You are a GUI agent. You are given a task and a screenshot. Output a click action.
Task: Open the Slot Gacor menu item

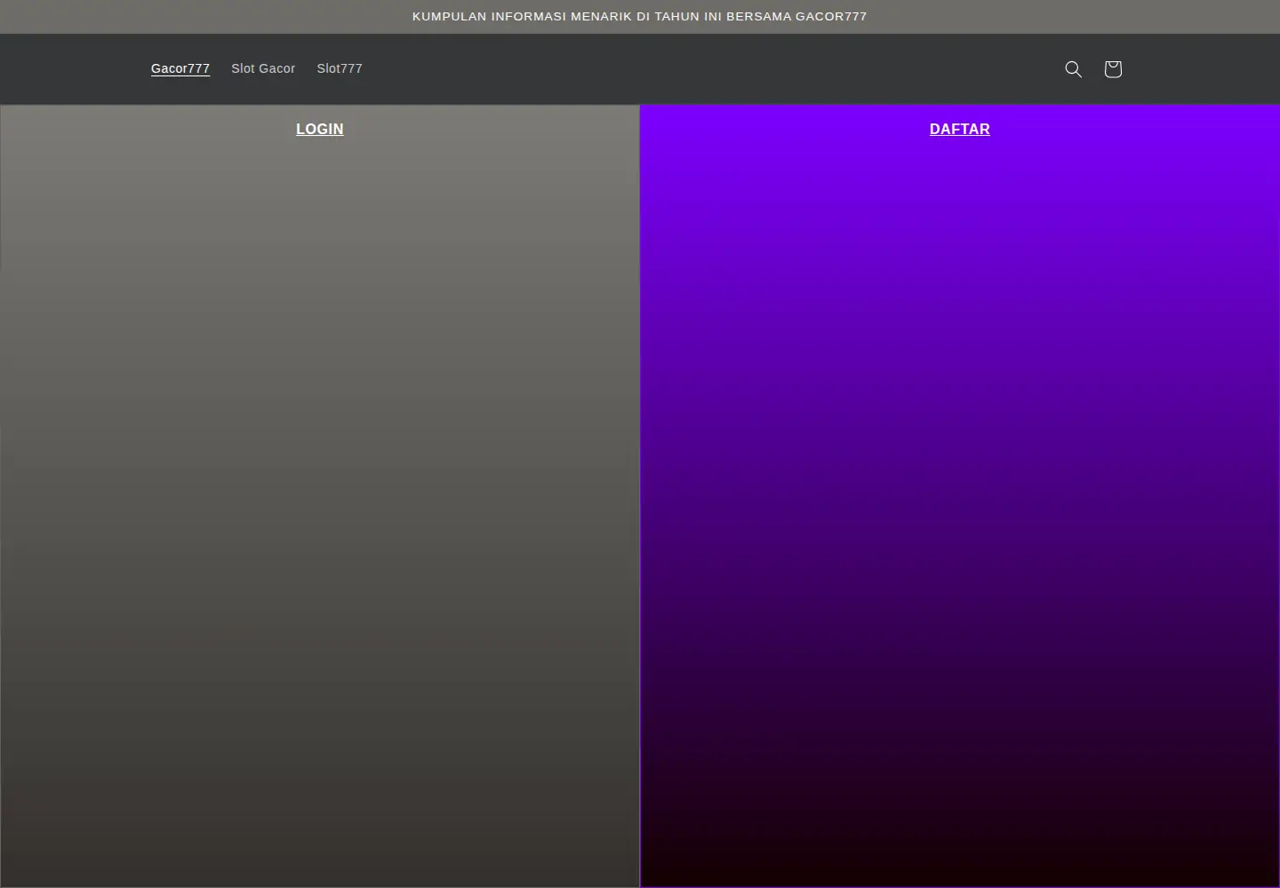click(263, 68)
